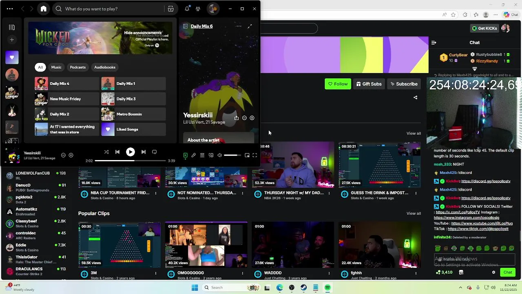
Task: Open Connect to a device
Action: click(211, 155)
